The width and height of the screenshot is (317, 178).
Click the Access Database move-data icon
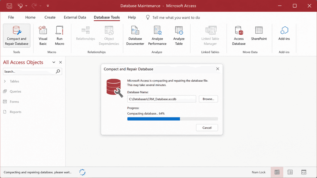coord(239,36)
